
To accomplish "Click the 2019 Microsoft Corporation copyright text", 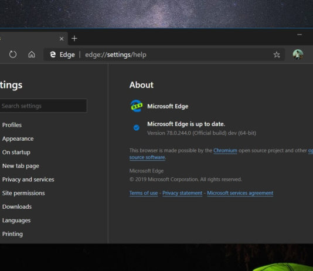I will [185, 179].
